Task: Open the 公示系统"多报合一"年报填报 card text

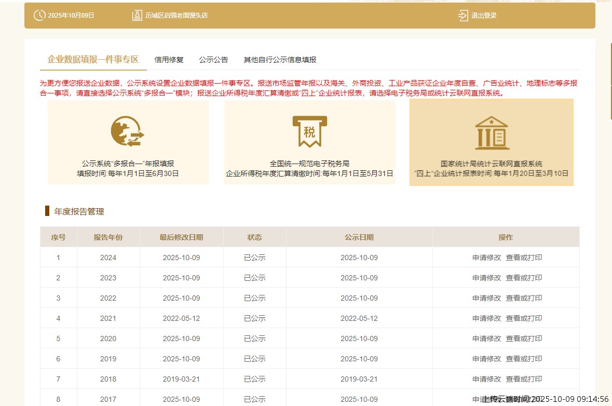Action: (x=128, y=164)
